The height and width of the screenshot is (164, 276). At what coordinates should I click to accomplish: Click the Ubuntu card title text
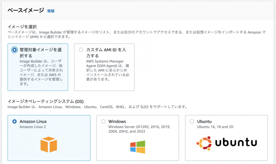(204, 121)
